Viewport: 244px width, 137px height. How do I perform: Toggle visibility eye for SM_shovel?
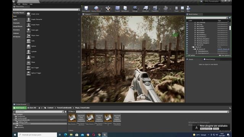[x=187, y=45]
